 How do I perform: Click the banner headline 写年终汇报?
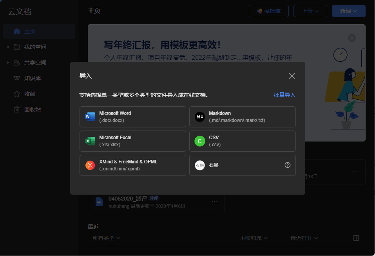click(x=162, y=45)
